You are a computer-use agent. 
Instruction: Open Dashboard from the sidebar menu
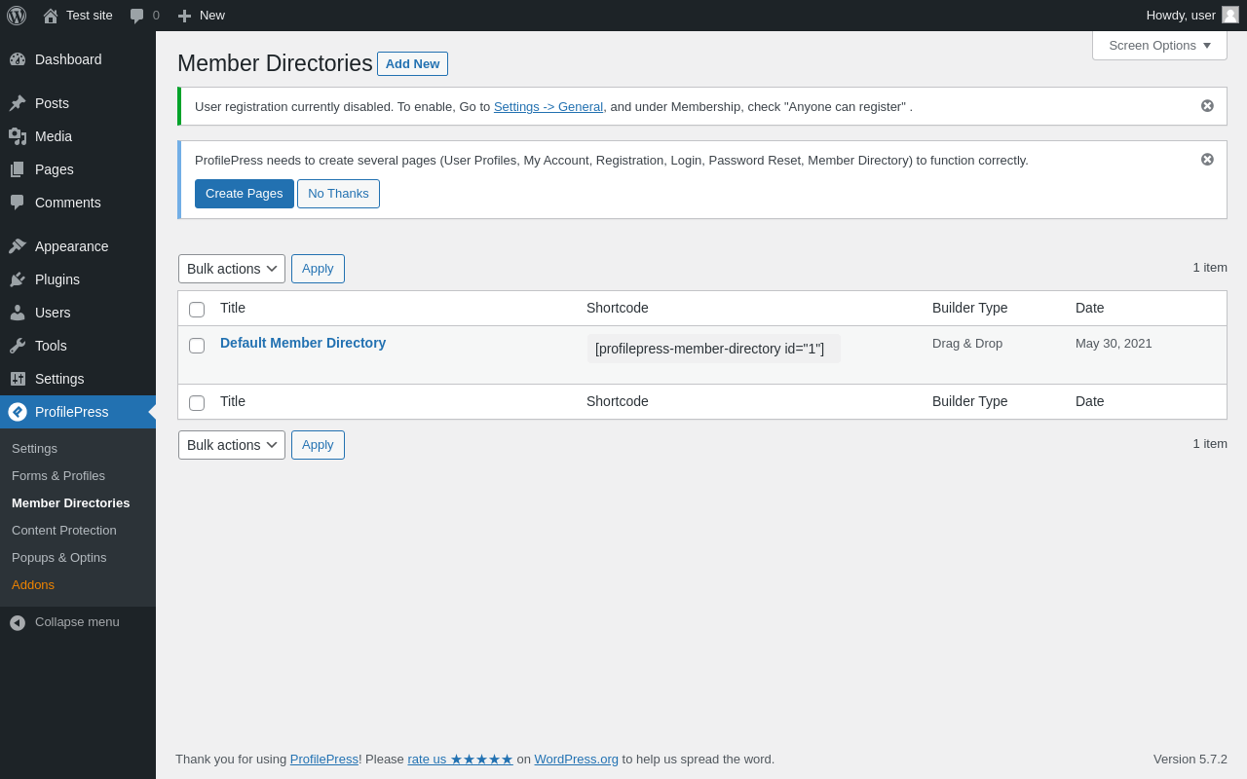78,59
